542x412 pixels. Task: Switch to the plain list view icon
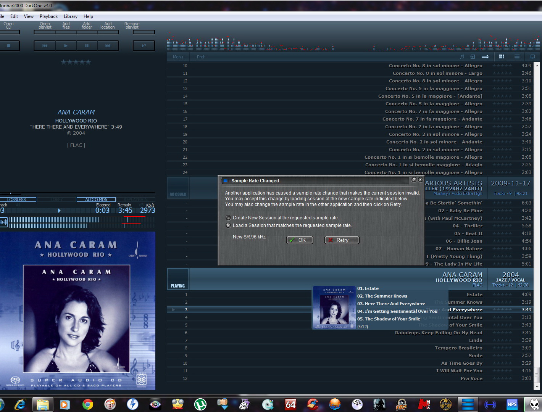pos(517,57)
